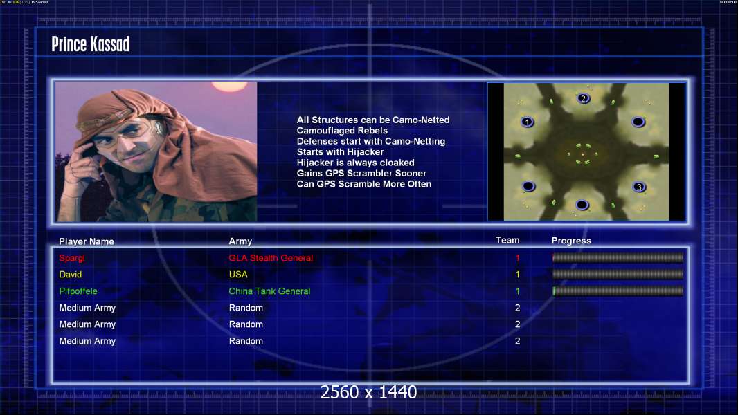Viewport: 738px width, 415px height.
Task: Click the 'Starts with Hijacker' line
Action: click(x=341, y=151)
